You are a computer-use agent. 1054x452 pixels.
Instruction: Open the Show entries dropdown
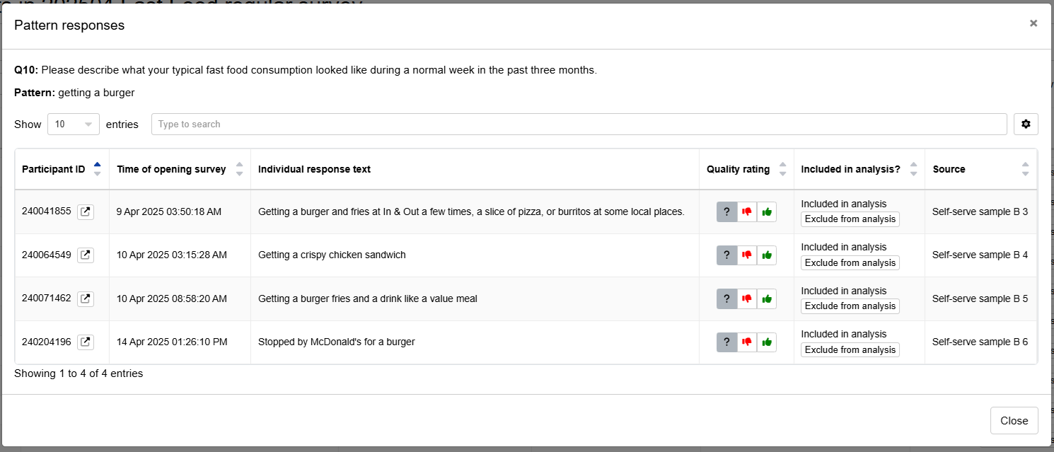[73, 124]
